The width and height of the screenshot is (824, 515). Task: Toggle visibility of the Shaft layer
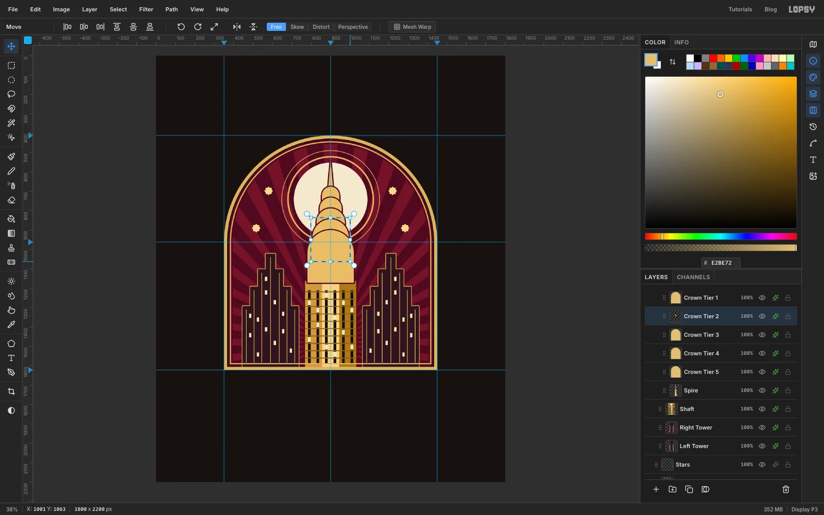coord(762,409)
